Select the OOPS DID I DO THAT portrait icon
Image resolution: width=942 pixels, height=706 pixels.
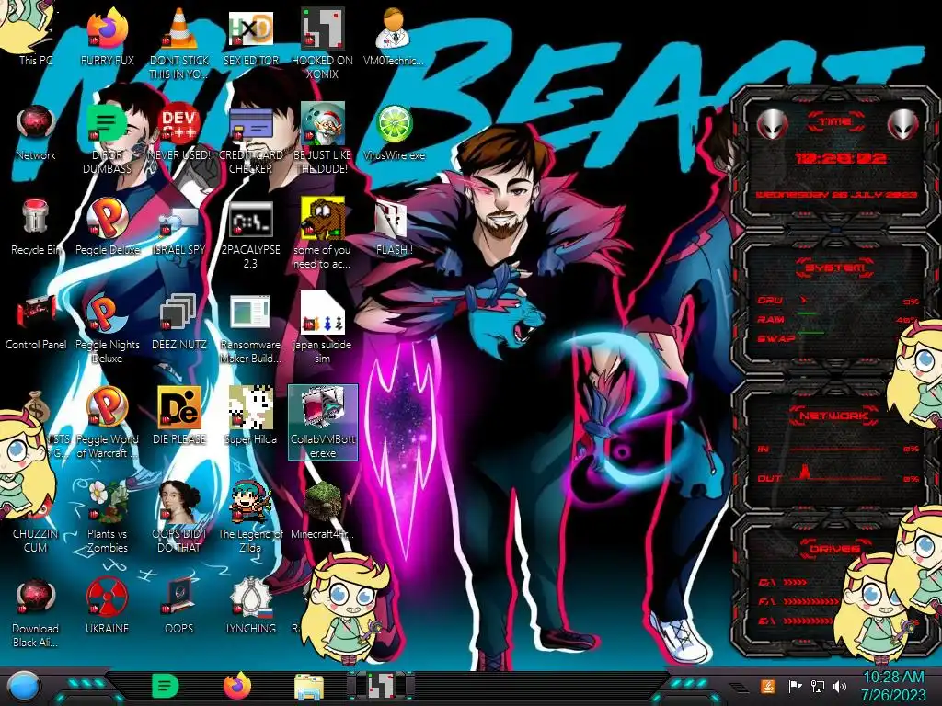(x=179, y=518)
